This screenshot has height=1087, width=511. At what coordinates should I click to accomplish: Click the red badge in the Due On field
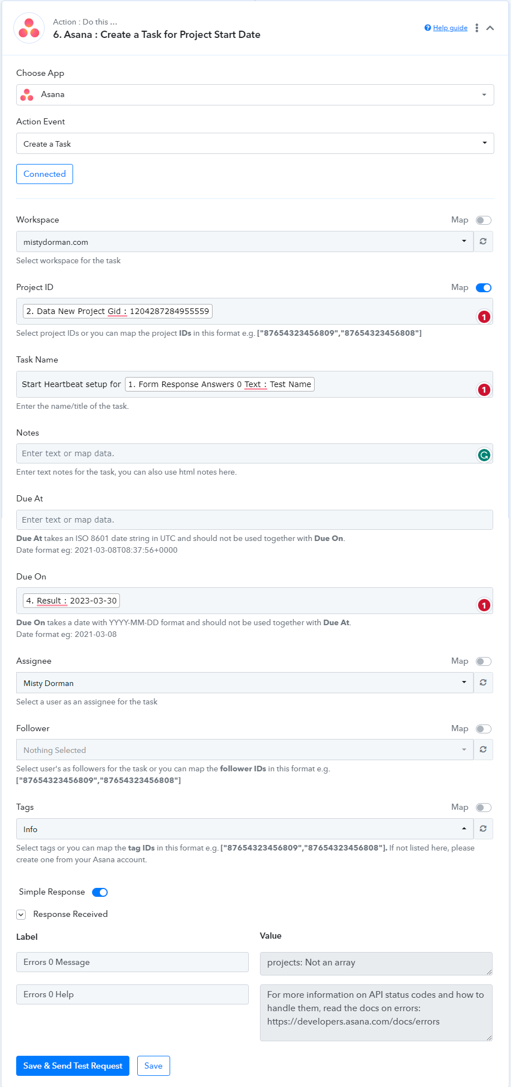pos(484,605)
